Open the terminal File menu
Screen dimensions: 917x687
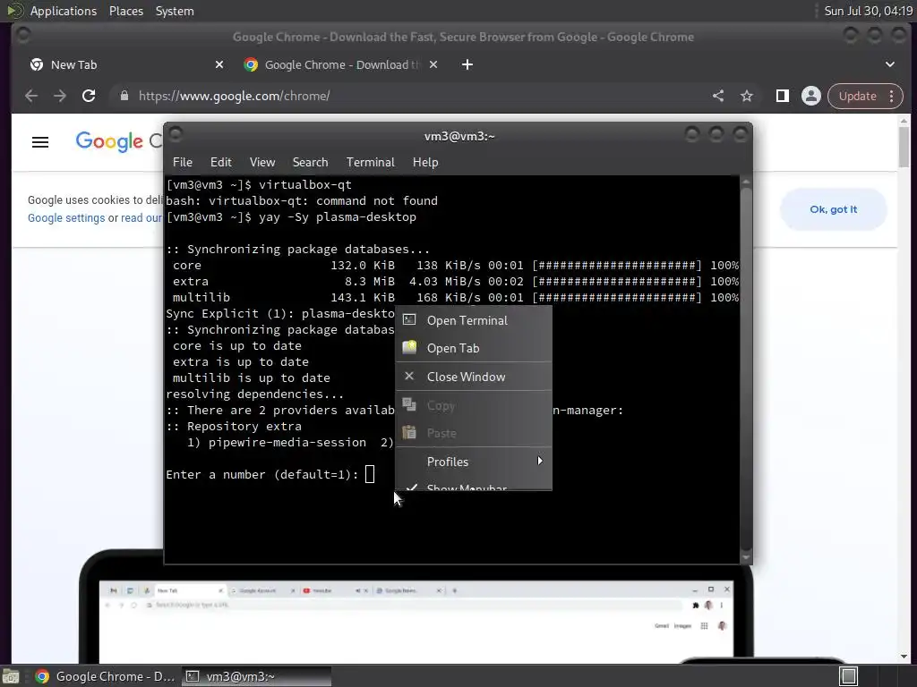[183, 163]
